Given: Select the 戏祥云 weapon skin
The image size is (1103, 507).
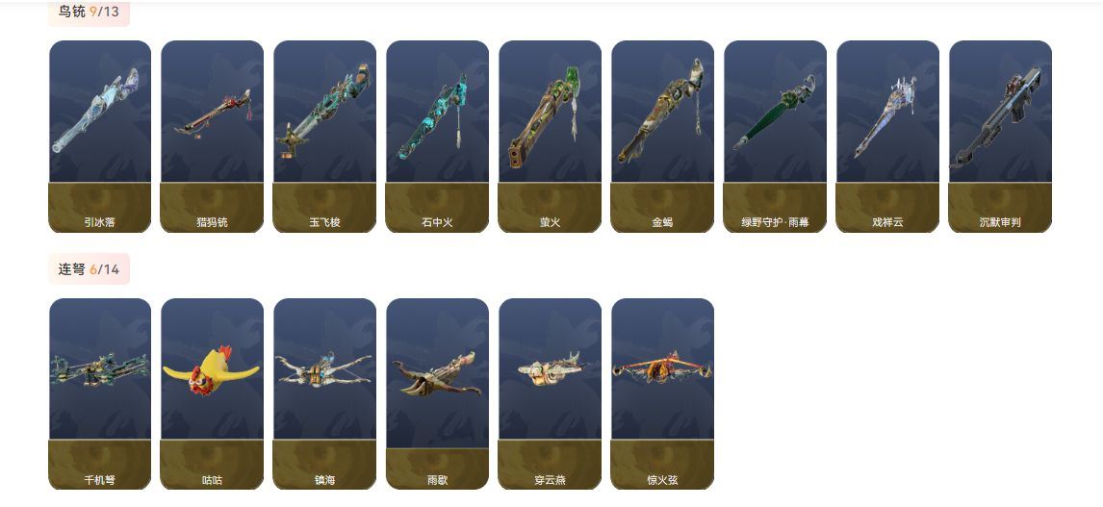Looking at the screenshot, I should point(887,137).
